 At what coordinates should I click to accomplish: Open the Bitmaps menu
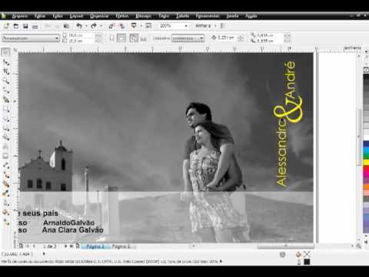pyautogui.click(x=143, y=16)
